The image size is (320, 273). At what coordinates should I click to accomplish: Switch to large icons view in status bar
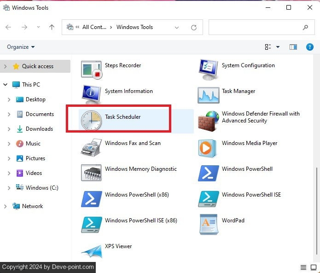tap(313, 267)
